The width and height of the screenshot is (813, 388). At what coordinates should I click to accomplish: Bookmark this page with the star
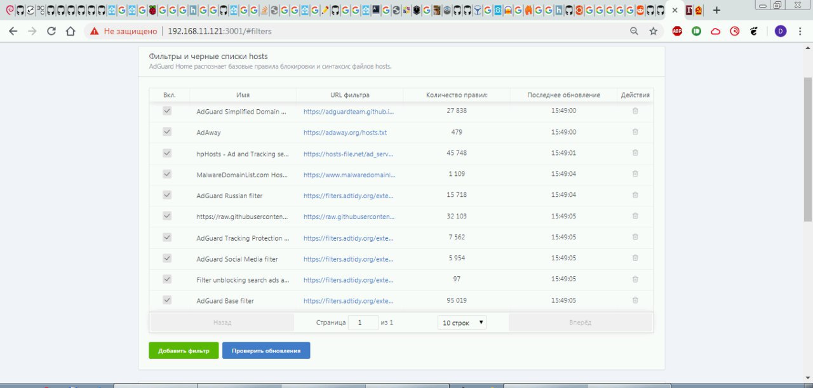click(x=653, y=31)
